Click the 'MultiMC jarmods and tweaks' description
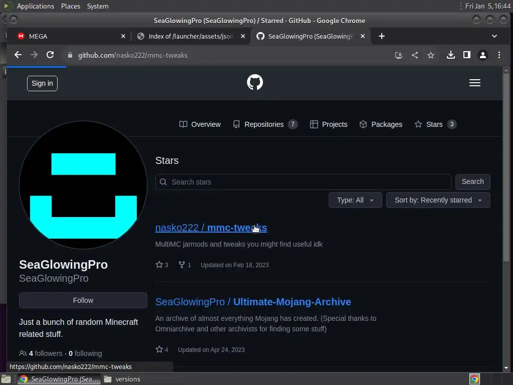Screen dimensions: 513x385 (x=239, y=244)
